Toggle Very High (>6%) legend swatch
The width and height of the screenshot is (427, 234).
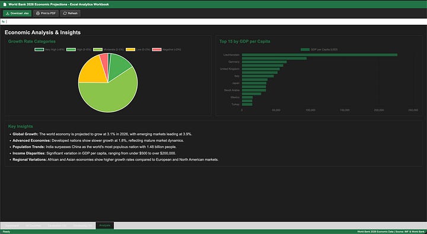[39, 50]
